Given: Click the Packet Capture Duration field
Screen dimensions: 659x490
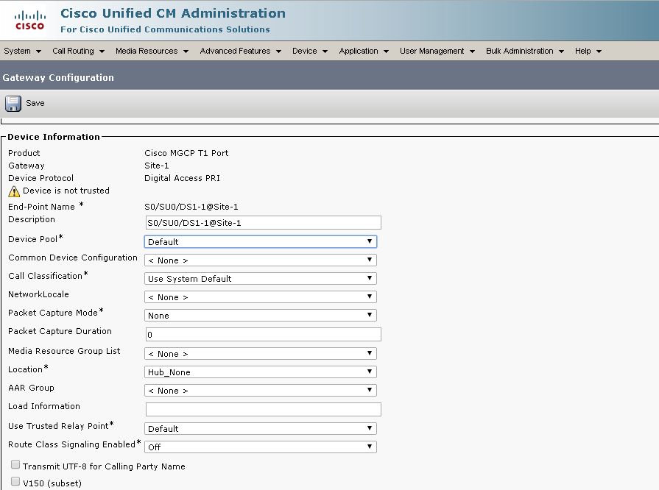Looking at the screenshot, I should click(x=263, y=335).
